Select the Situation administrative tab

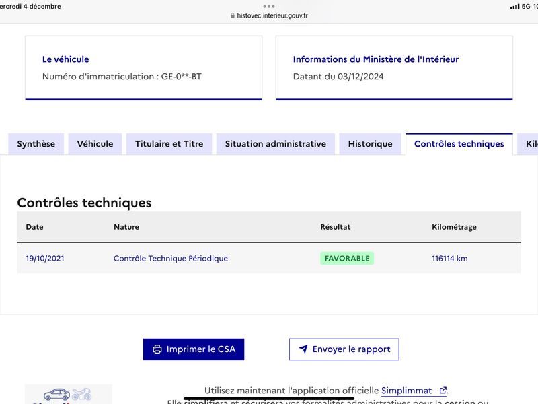(x=276, y=144)
